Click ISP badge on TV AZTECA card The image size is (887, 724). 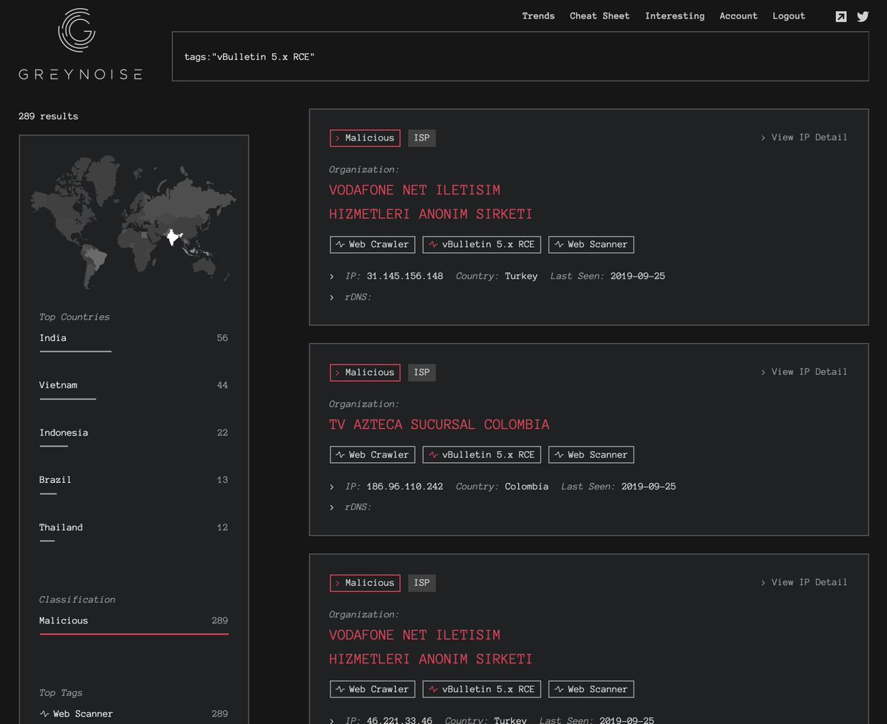pyautogui.click(x=422, y=373)
